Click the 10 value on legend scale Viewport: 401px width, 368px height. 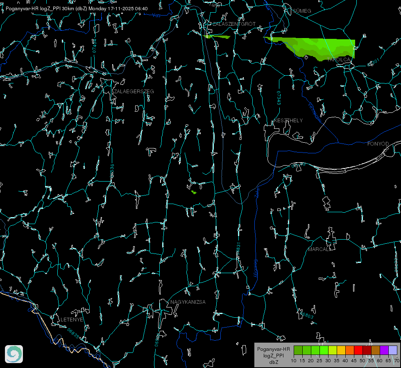click(294, 361)
